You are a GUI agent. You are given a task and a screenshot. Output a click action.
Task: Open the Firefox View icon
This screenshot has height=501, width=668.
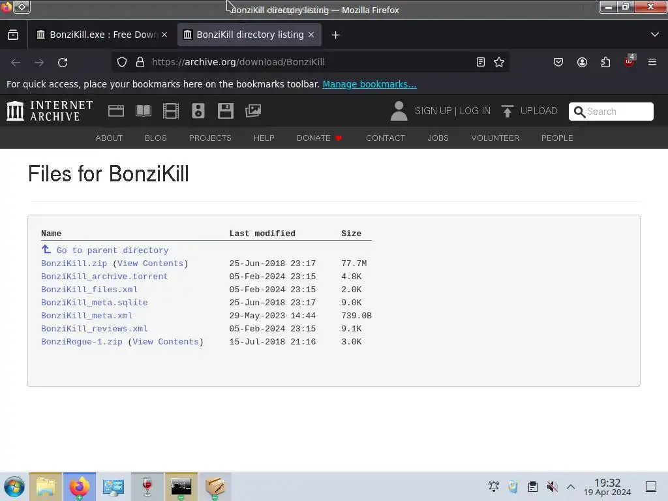pos(13,35)
